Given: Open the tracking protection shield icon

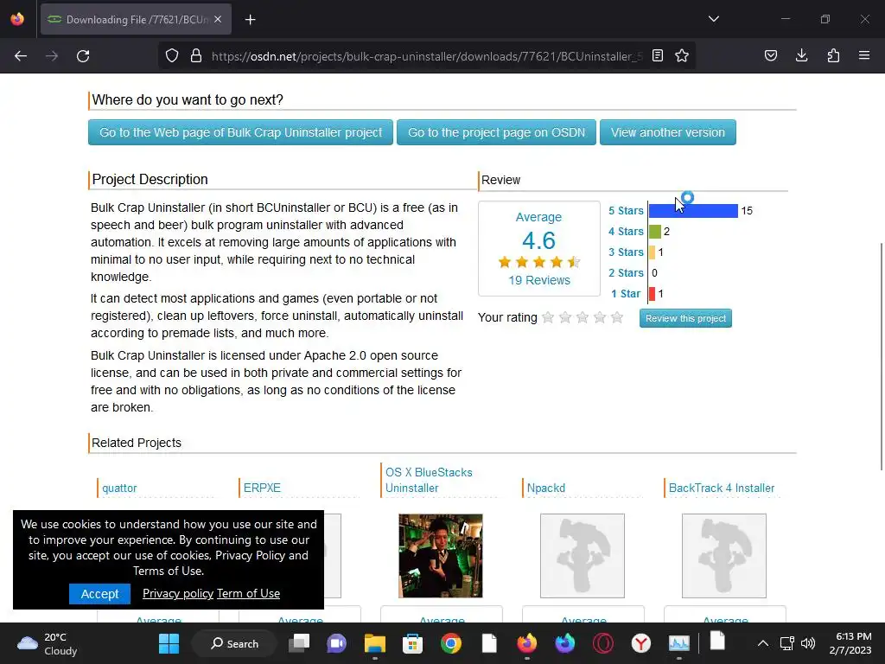Looking at the screenshot, I should point(172,56).
